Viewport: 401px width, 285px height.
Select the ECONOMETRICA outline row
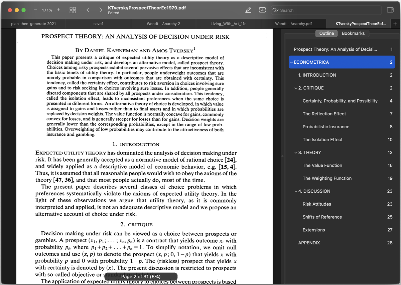point(342,62)
